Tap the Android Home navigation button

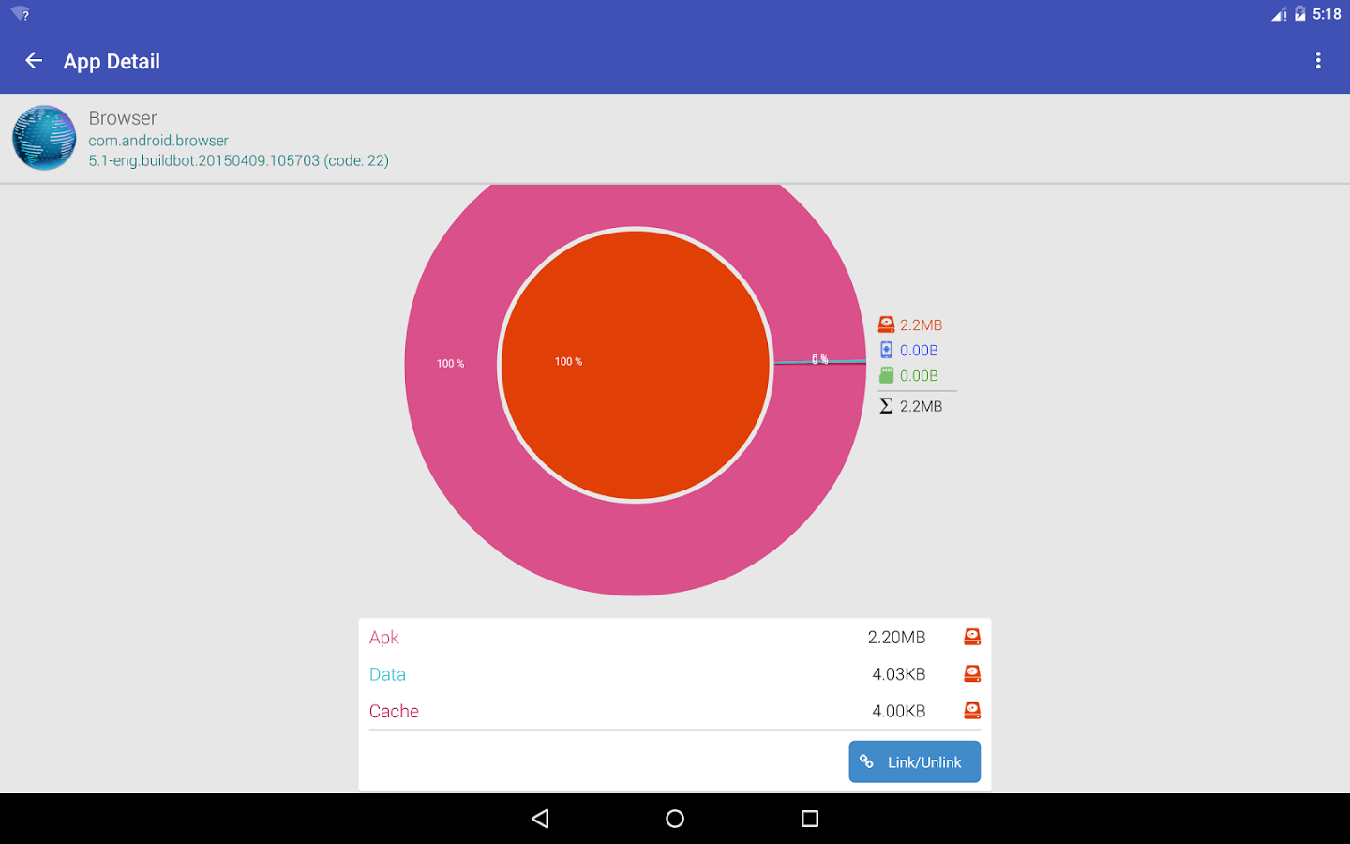point(675,819)
